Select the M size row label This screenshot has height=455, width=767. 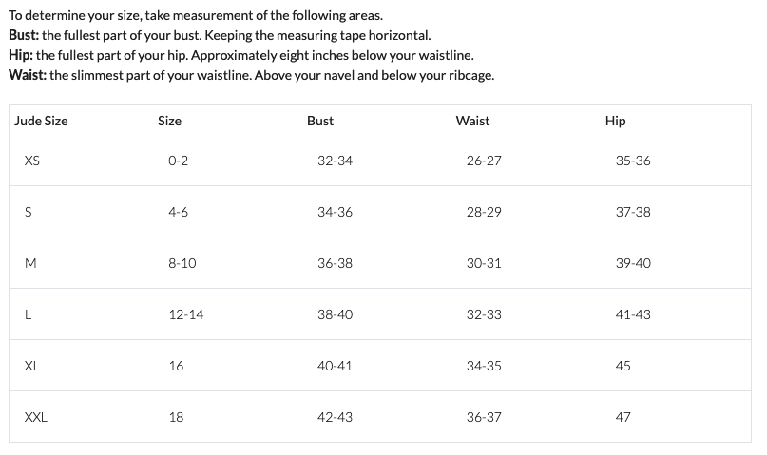(x=30, y=263)
